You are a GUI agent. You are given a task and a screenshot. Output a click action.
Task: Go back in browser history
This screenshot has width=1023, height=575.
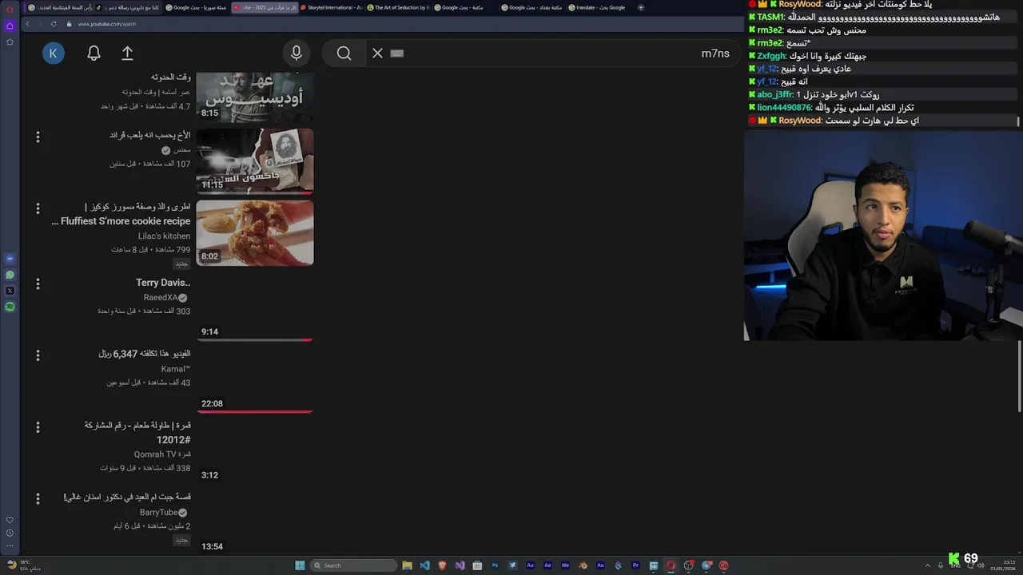pyautogui.click(x=27, y=24)
